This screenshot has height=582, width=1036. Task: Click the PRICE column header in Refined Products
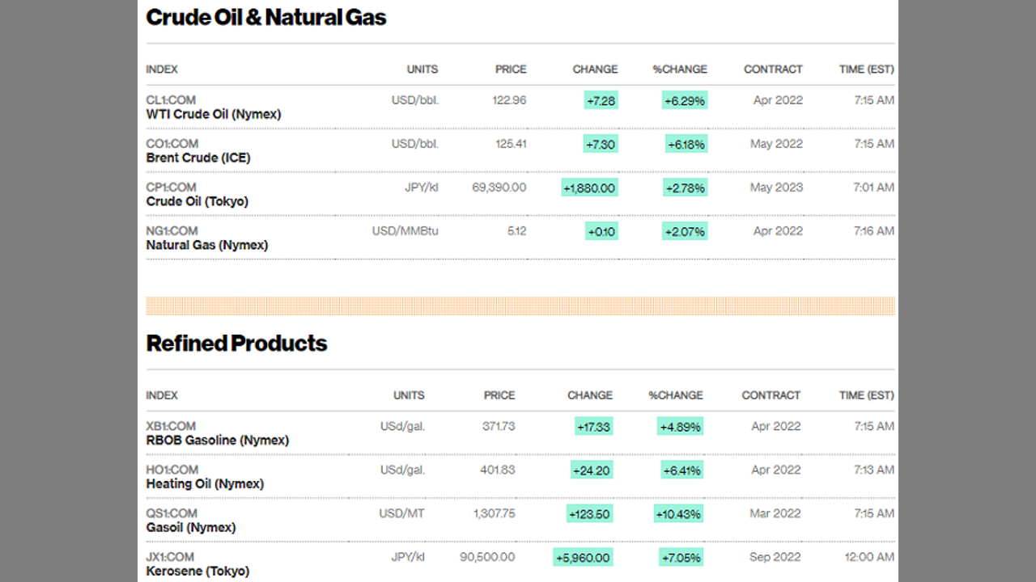[499, 395]
